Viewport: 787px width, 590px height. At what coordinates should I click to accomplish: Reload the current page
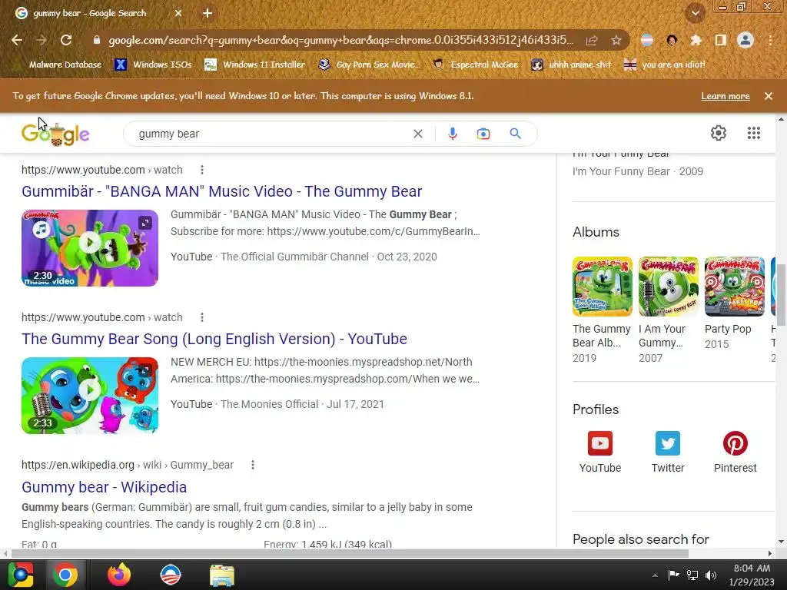point(66,40)
